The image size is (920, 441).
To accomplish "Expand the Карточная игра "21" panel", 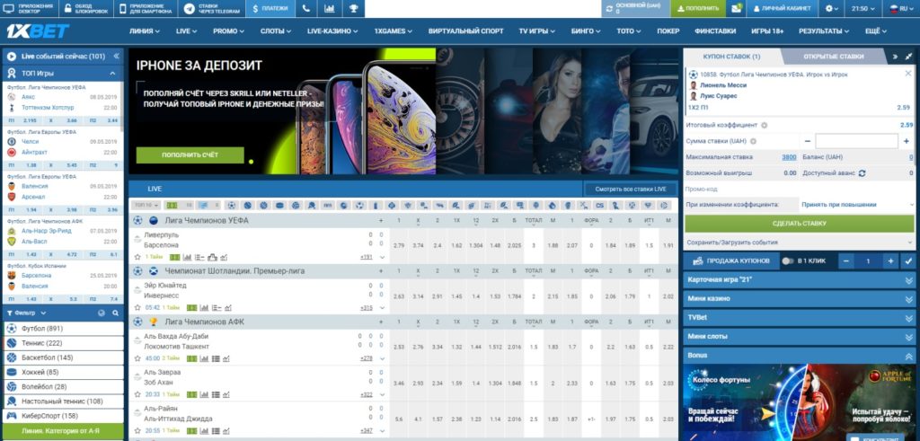I will point(799,280).
